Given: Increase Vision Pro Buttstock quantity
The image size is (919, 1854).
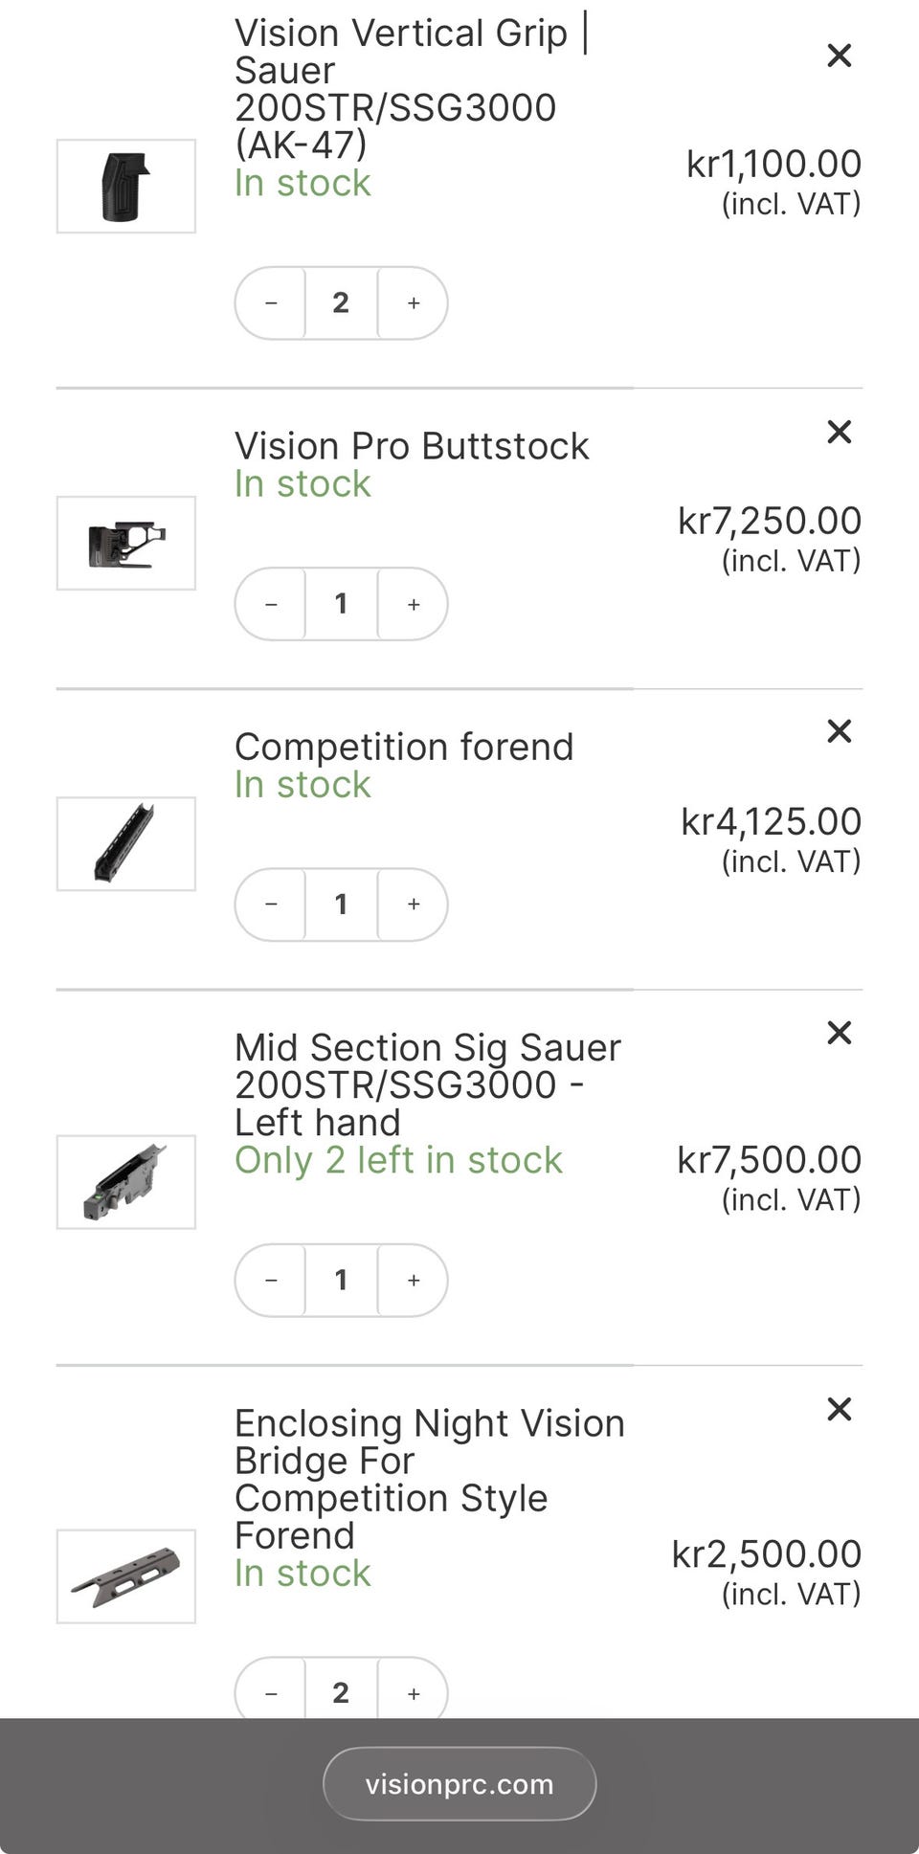Looking at the screenshot, I should (414, 604).
